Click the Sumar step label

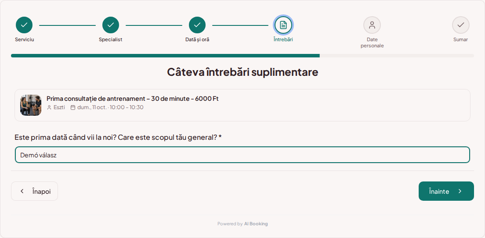tap(460, 39)
